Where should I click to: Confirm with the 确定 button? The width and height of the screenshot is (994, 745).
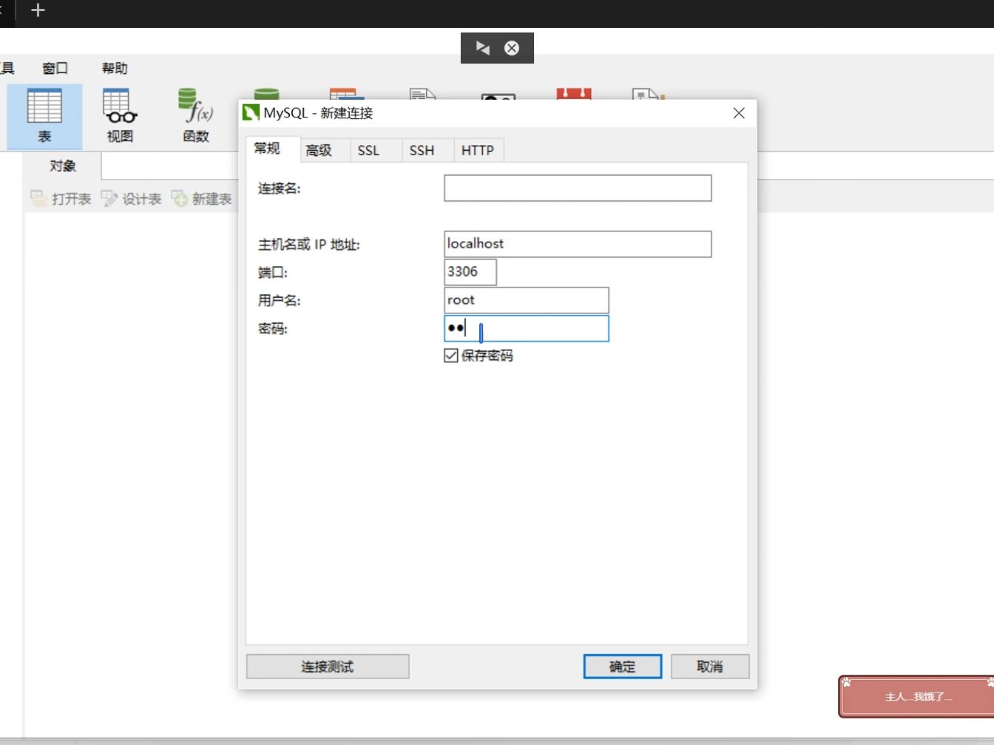coord(623,667)
